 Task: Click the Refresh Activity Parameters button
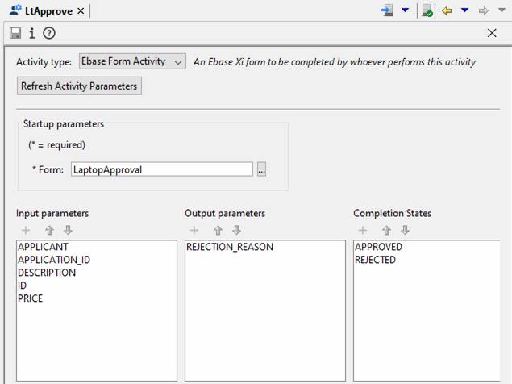(x=79, y=86)
